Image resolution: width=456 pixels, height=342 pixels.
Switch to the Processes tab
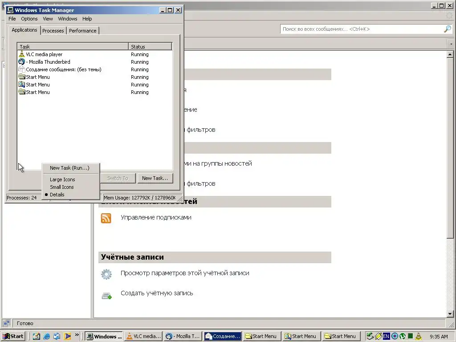53,31
